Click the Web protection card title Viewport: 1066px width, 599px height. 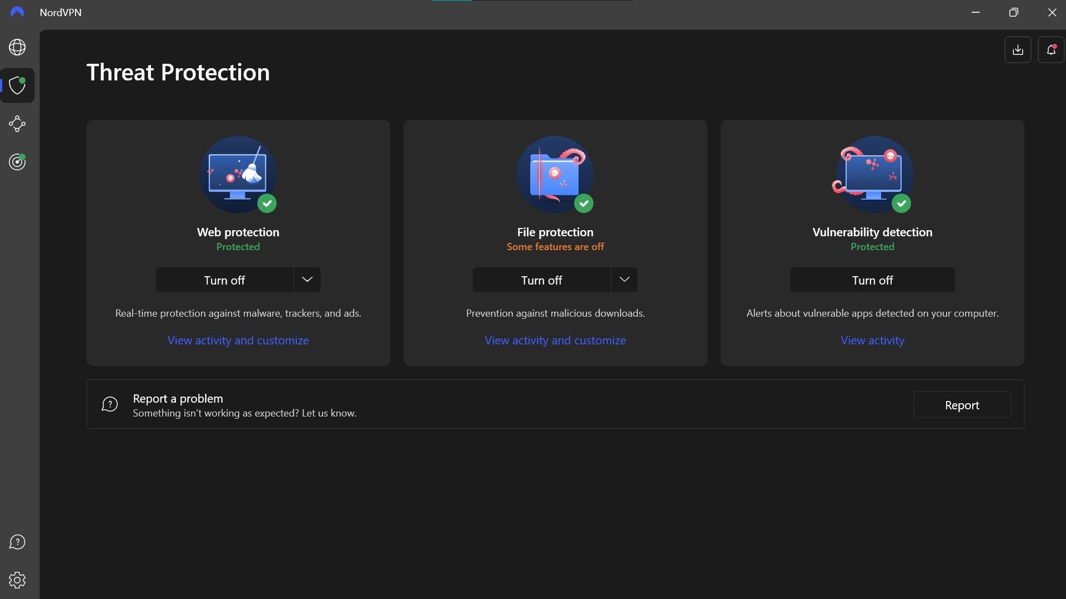click(x=238, y=232)
